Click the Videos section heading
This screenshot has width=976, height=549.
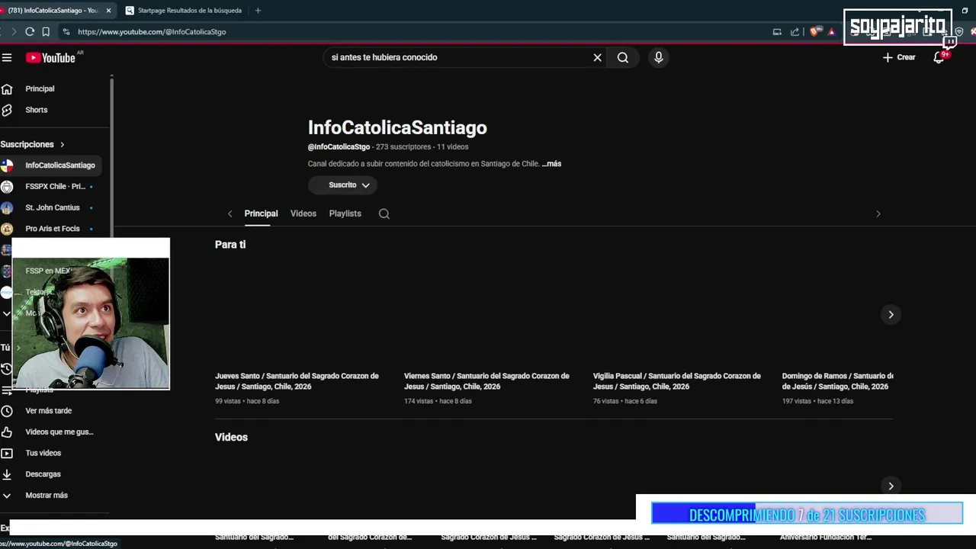[x=231, y=437]
